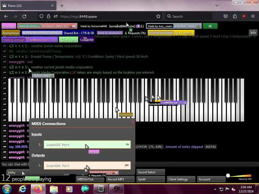259x194 pixels.
Task: Click reply arrow beside 'Values are empty' message
Action: (5, 72)
